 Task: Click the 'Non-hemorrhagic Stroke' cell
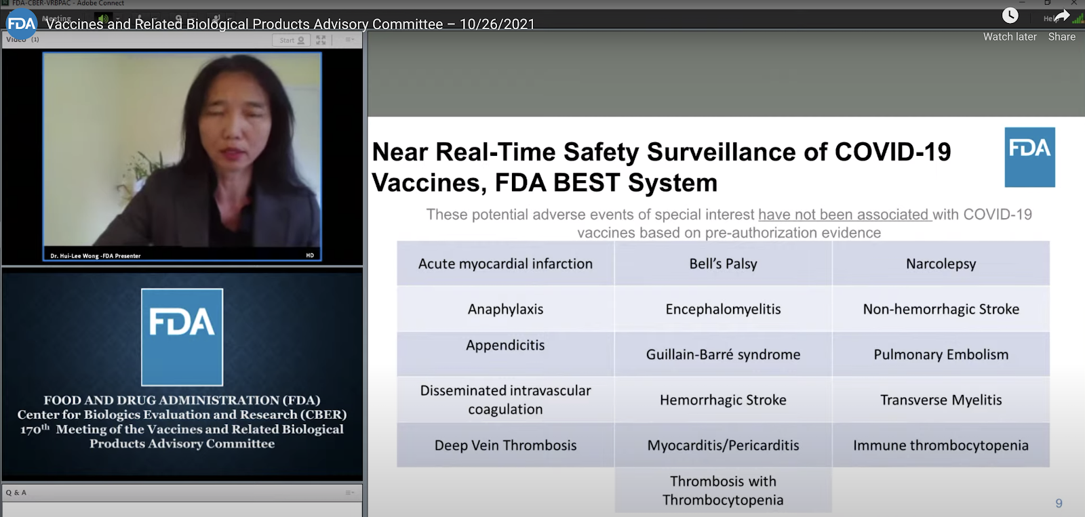(x=941, y=309)
